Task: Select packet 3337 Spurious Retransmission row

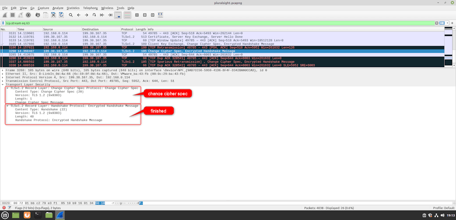Action: pyautogui.click(x=222, y=61)
